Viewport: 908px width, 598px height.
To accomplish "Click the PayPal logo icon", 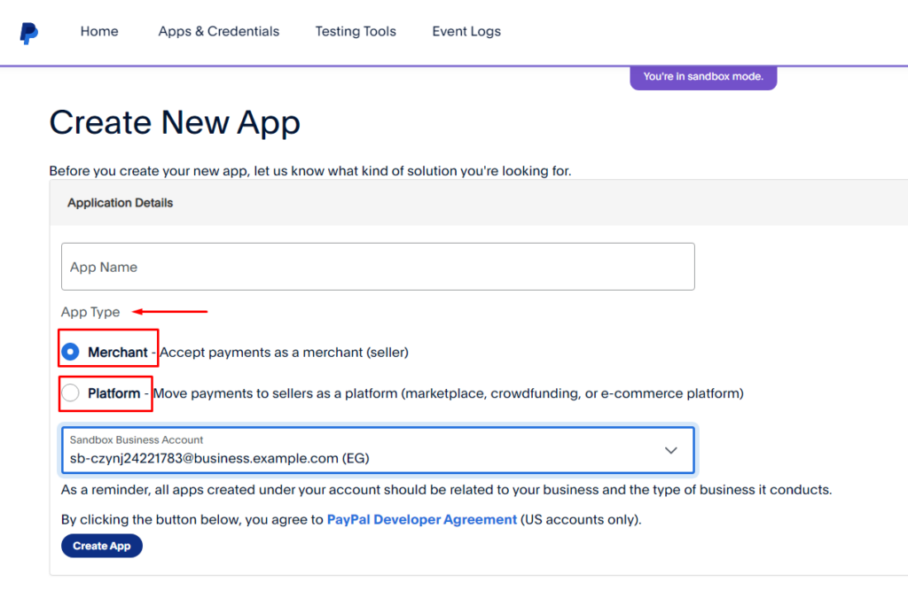I will 29,33.
